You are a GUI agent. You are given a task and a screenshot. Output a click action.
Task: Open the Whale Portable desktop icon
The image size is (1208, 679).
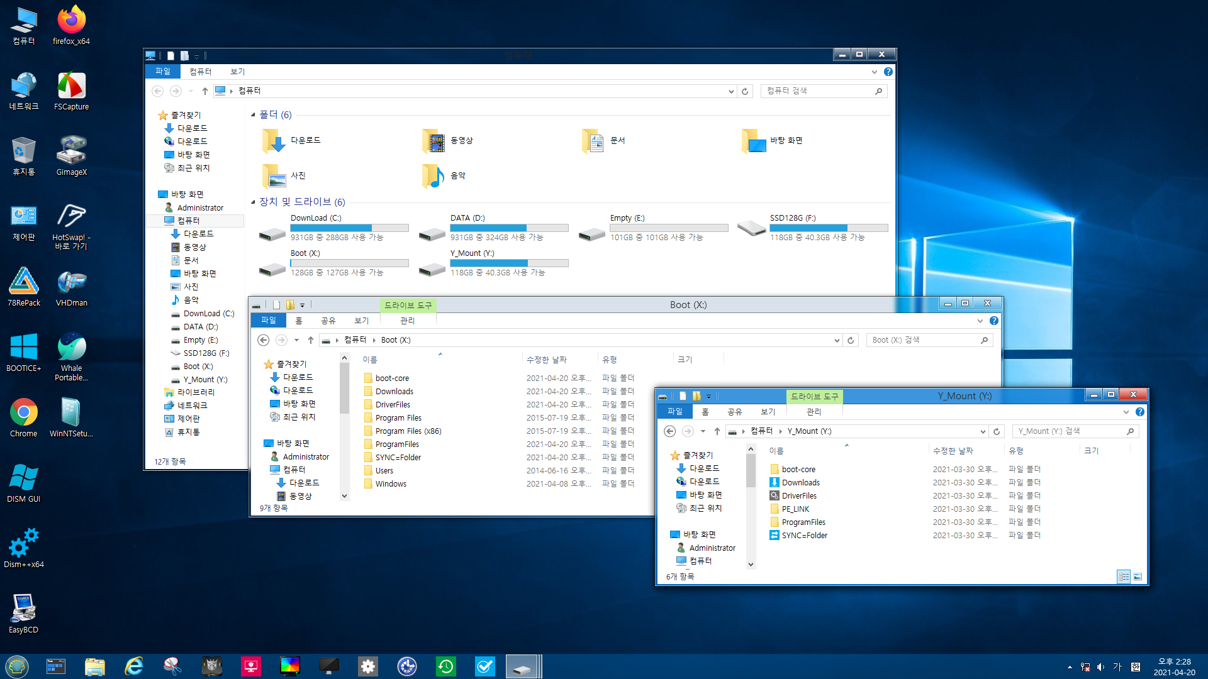pyautogui.click(x=71, y=356)
